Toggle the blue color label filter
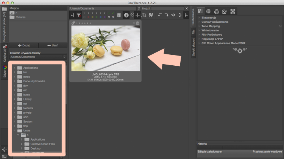284x159 pixels. (x=100, y=17)
